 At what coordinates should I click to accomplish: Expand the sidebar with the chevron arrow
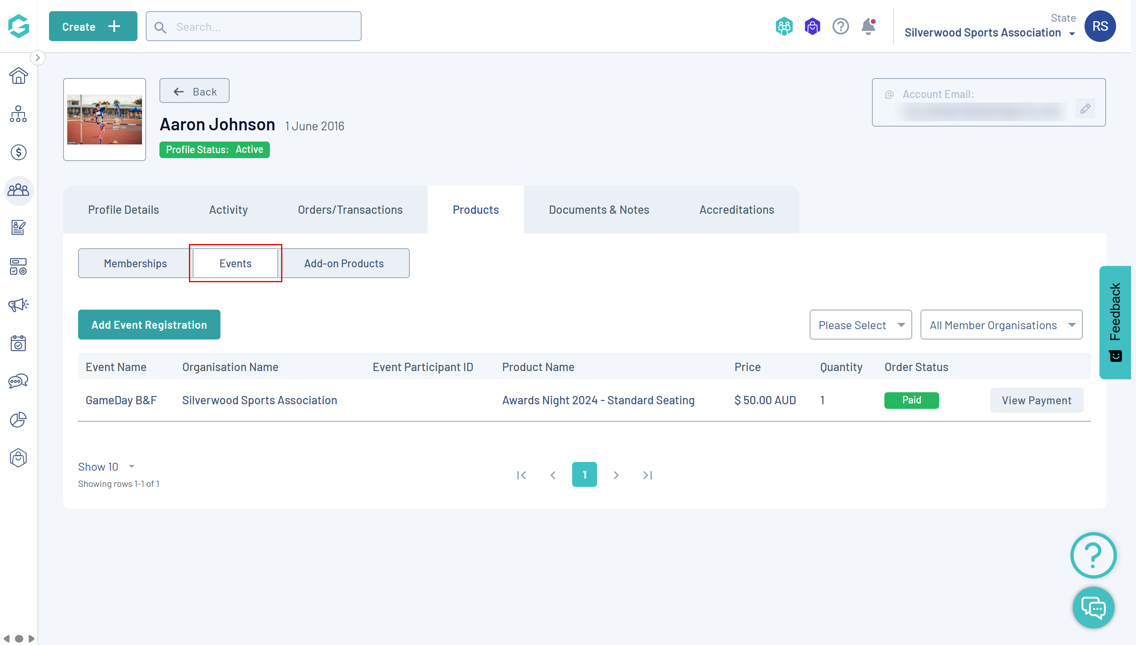(x=38, y=58)
